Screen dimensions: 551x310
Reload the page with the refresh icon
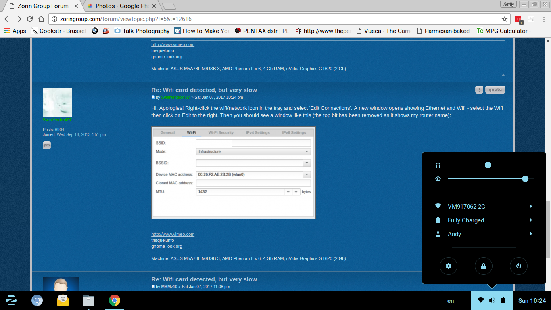coord(30,19)
